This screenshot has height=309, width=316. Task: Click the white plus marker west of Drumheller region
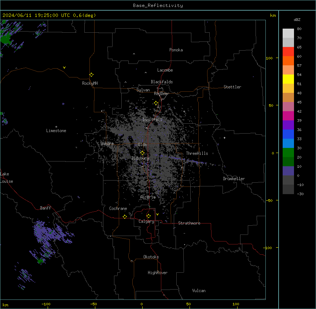[224, 138]
